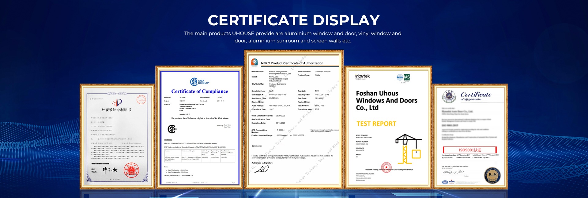Click the CERTIFICATE DISPLAY heading
The width and height of the screenshot is (588, 198).
(294, 20)
